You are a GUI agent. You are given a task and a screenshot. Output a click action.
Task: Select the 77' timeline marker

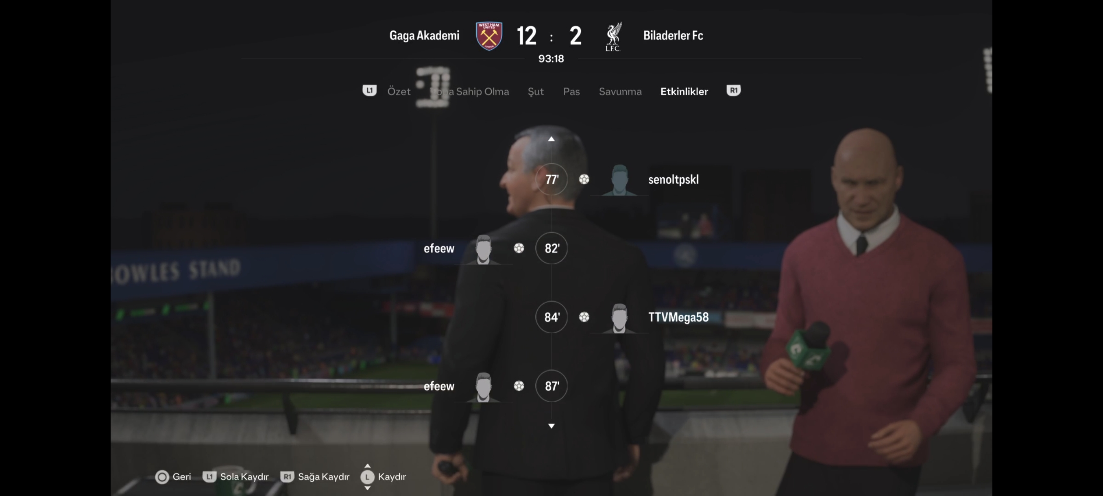click(551, 179)
